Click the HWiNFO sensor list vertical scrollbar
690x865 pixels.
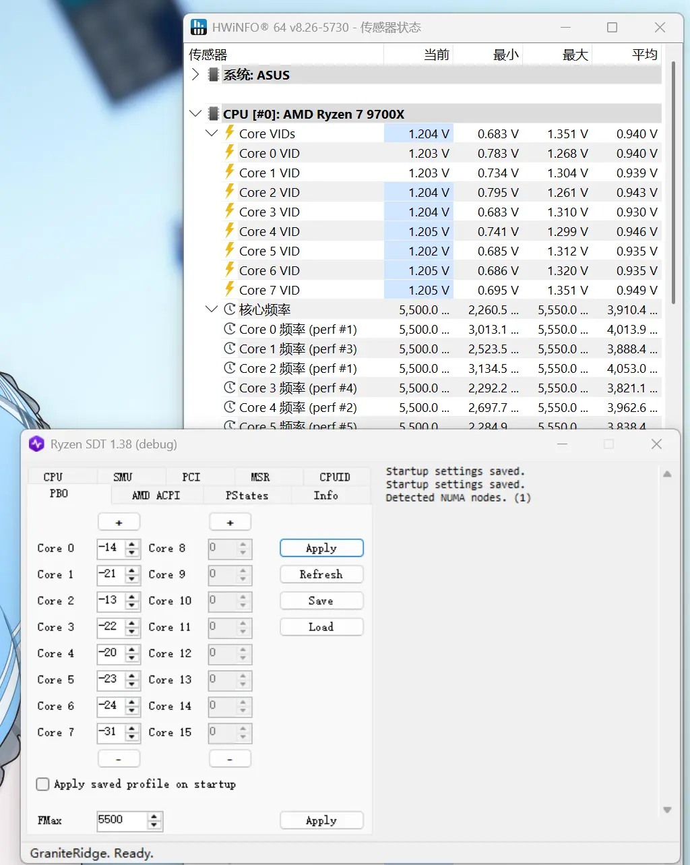coord(673,182)
